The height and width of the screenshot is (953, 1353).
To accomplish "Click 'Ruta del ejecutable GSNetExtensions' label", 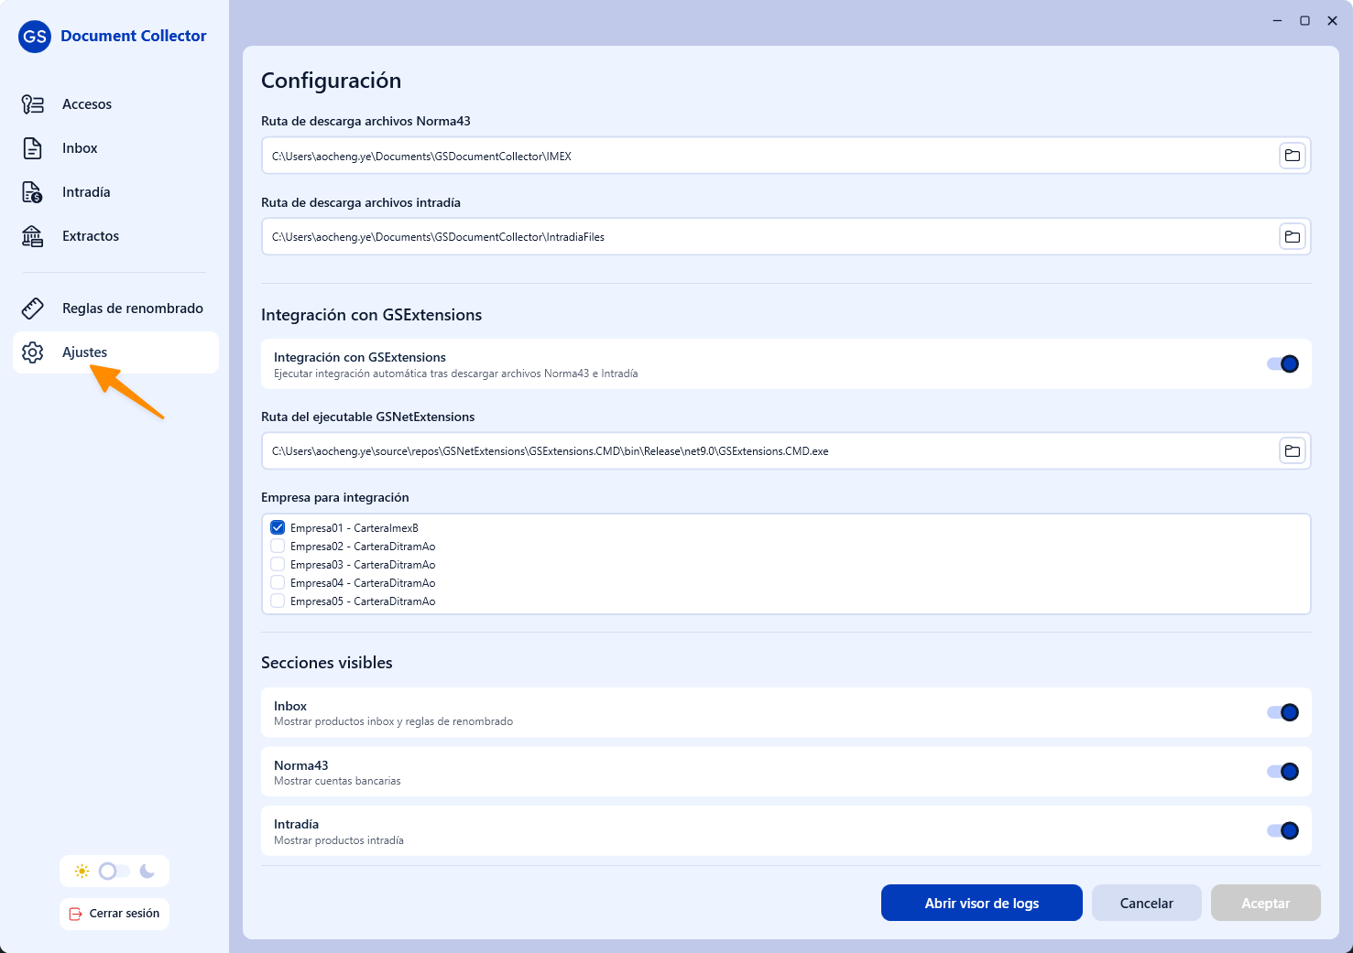I will (x=368, y=417).
